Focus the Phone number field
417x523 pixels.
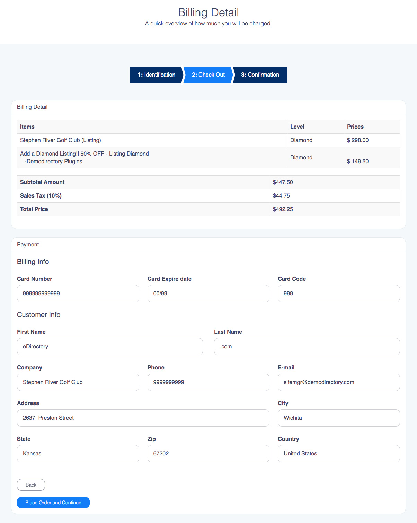click(x=208, y=382)
